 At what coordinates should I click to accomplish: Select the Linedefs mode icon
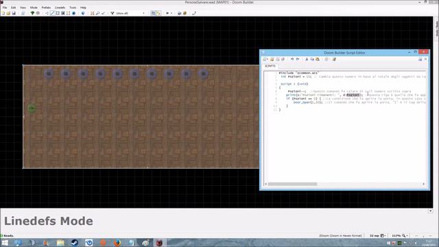[x=52, y=13]
